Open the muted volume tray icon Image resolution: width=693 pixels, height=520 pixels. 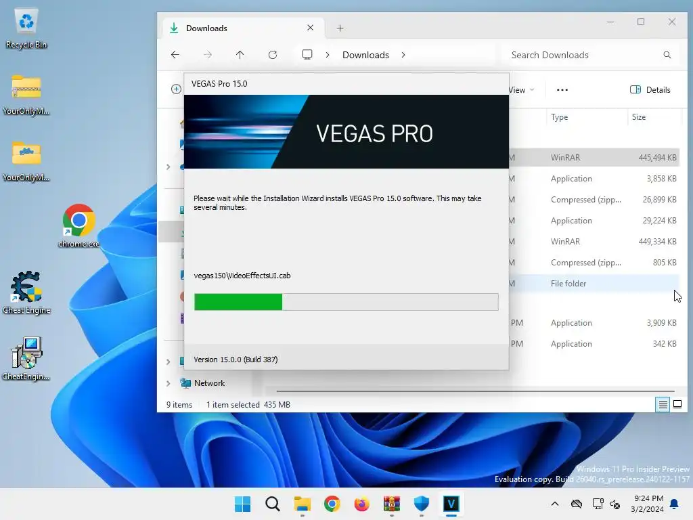coord(615,504)
